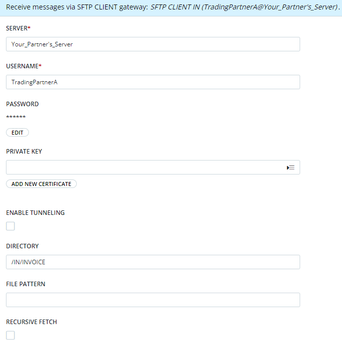Click the USERNAME field label

point(22,66)
